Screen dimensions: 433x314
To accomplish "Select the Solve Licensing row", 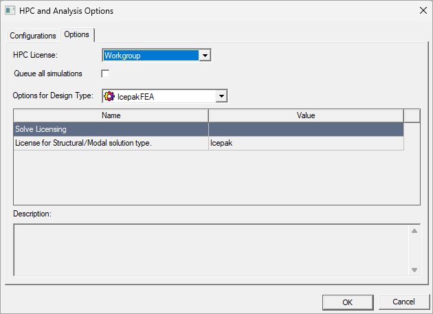I will click(209, 129).
